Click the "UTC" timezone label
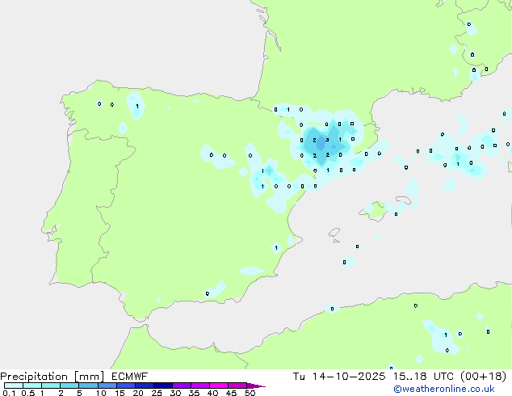The width and height of the screenshot is (512, 396). 443,377
